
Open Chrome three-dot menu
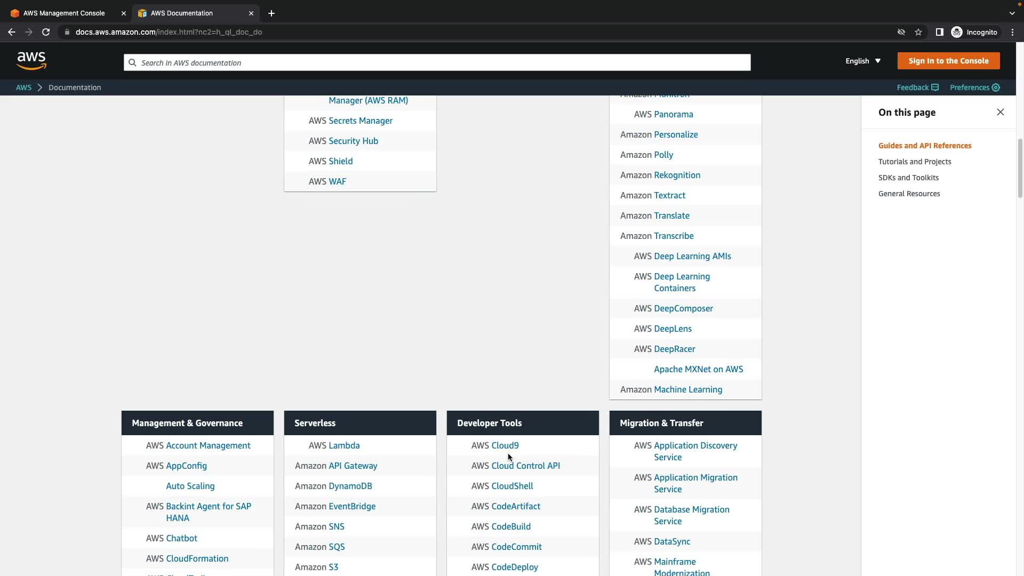tap(1013, 32)
